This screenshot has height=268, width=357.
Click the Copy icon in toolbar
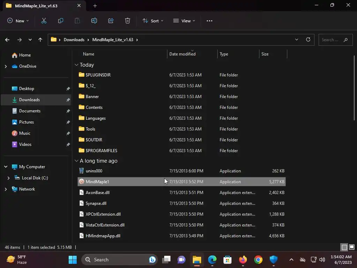point(61,21)
